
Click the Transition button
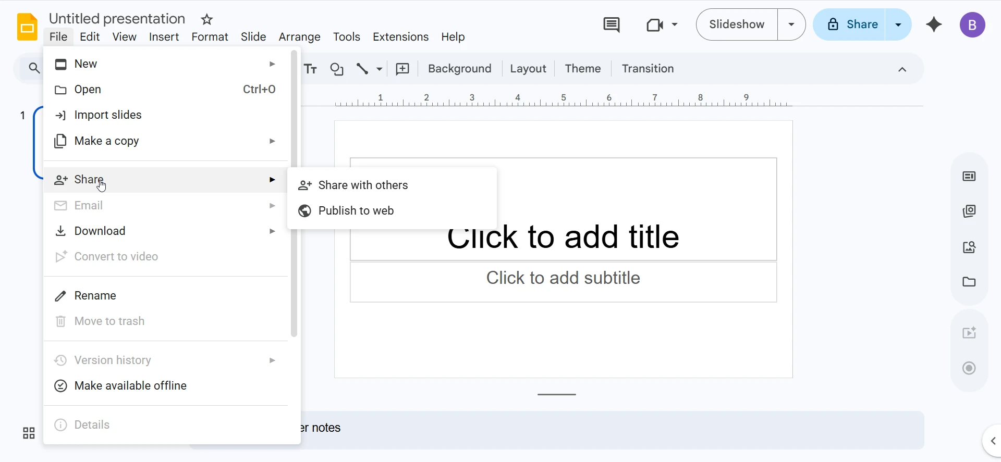[648, 69]
